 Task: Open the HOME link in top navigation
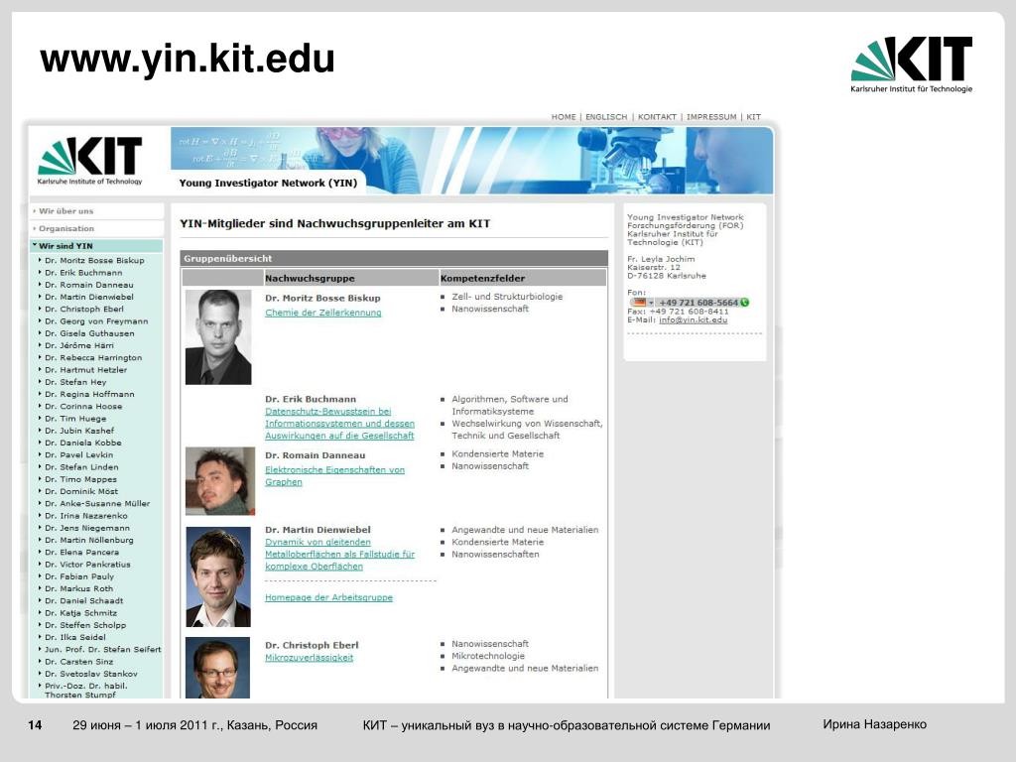tap(564, 117)
